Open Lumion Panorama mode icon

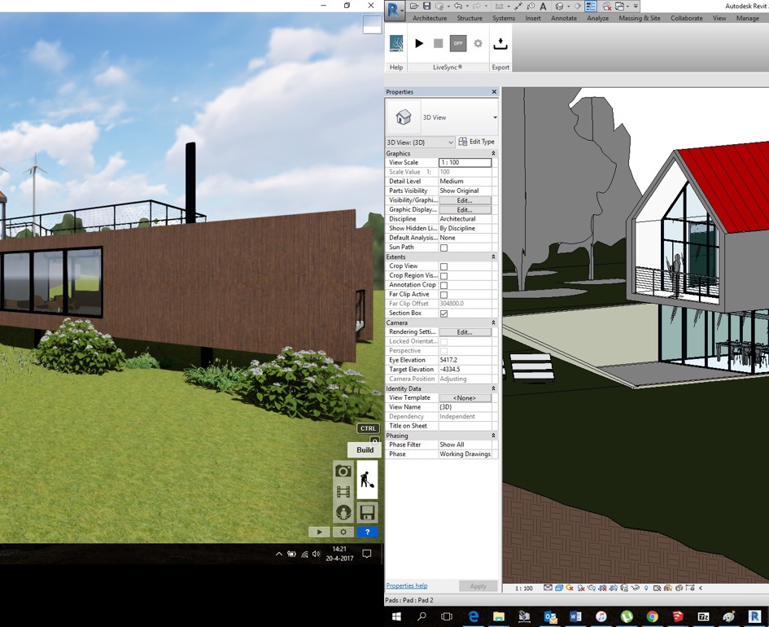click(343, 512)
